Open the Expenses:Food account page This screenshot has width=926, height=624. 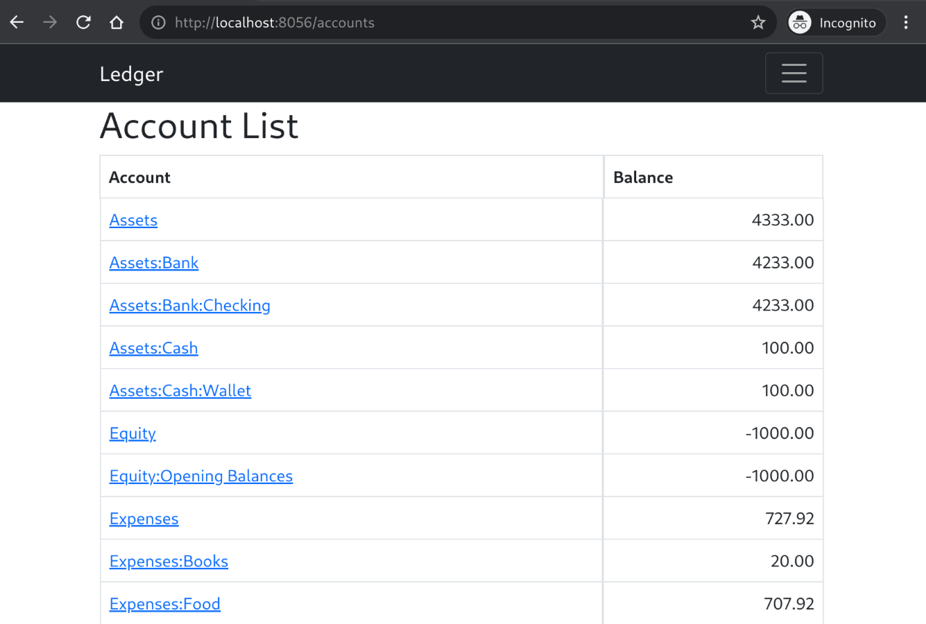tap(164, 604)
